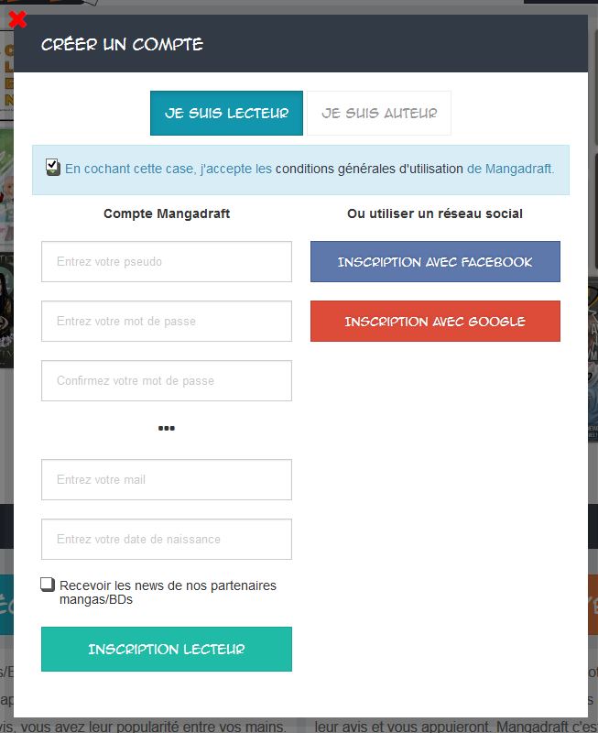Click the Créer un compte title bar
This screenshot has height=733, width=598.
pos(301,43)
